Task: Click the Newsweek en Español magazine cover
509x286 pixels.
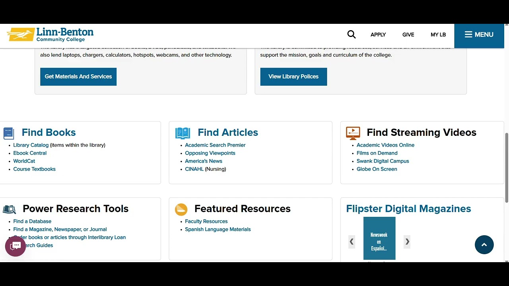Action: pyautogui.click(x=379, y=238)
